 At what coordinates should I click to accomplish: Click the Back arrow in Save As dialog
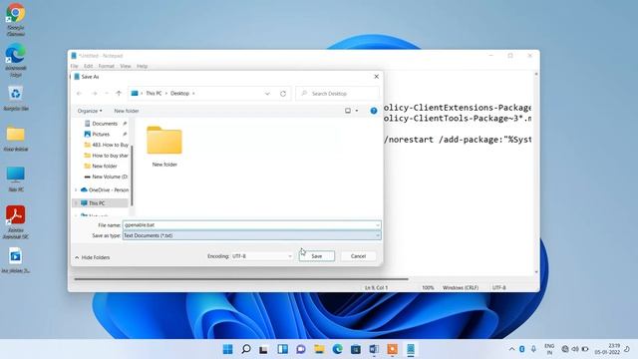point(80,94)
